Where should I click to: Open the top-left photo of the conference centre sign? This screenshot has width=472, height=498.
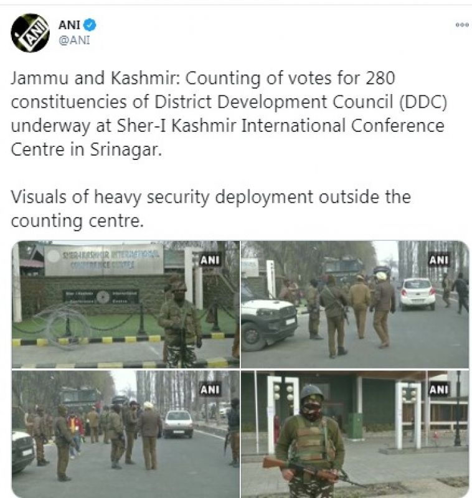pyautogui.click(x=126, y=304)
